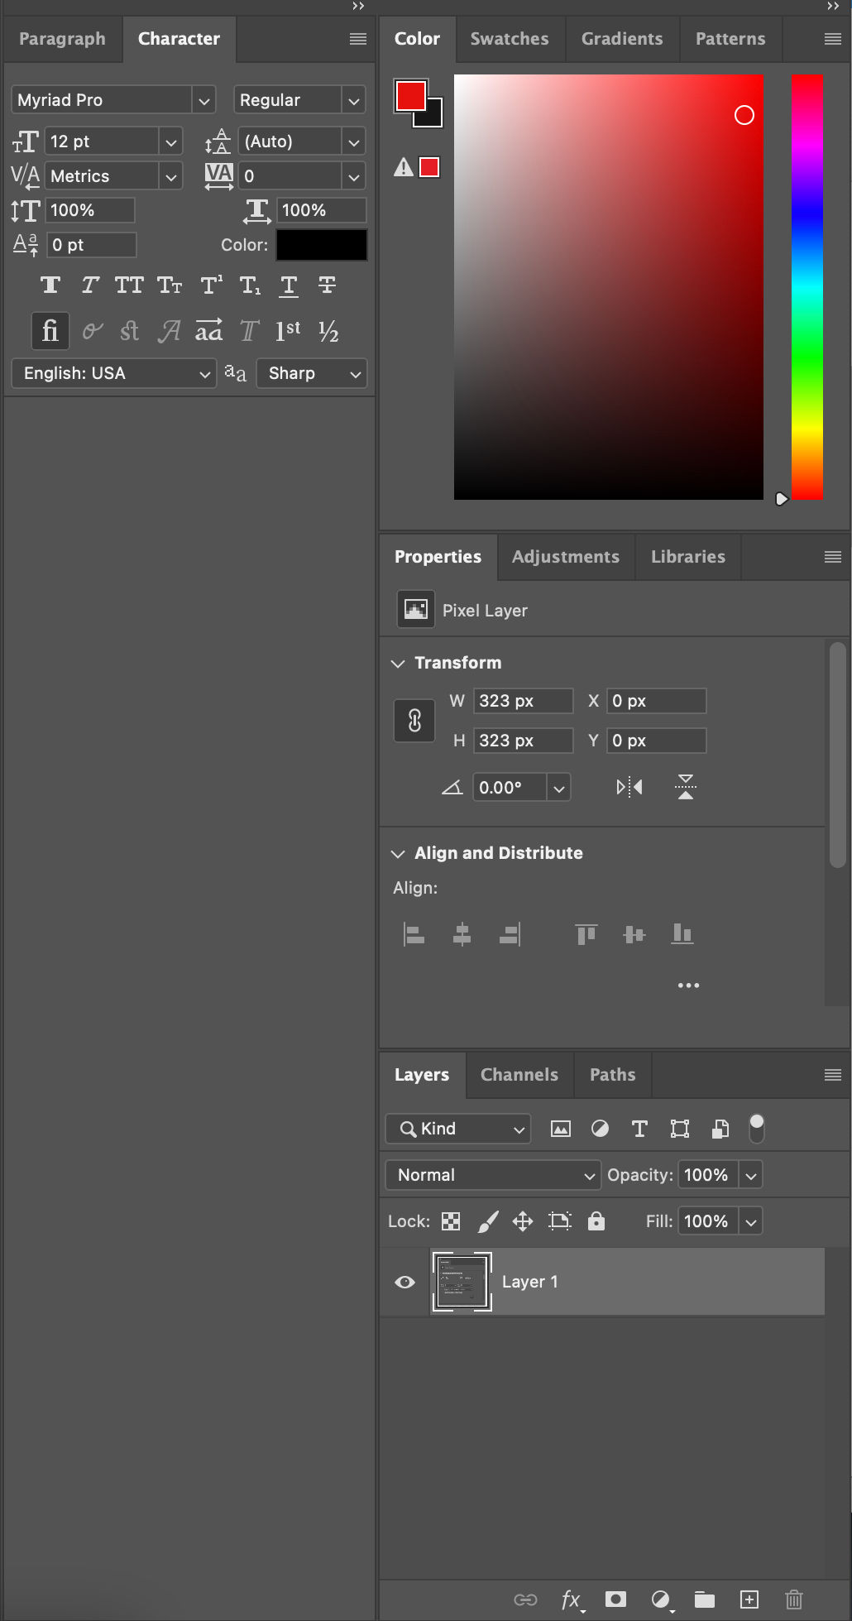Viewport: 852px width, 1621px height.
Task: Switch to the Libraries tab
Action: 688,557
